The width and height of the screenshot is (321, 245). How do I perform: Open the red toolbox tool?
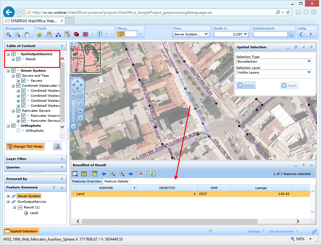[77, 34]
